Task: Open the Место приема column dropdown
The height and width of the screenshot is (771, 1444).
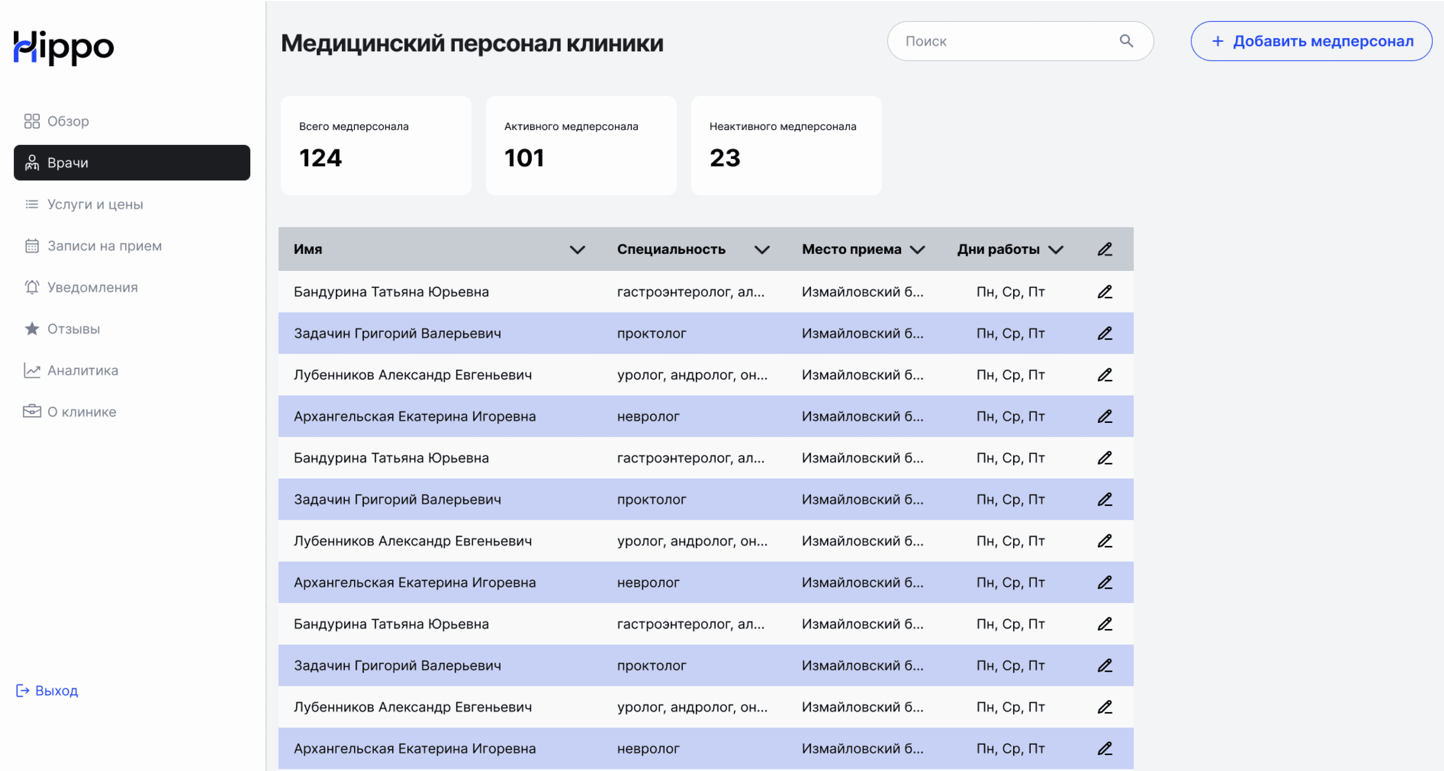Action: pos(917,249)
